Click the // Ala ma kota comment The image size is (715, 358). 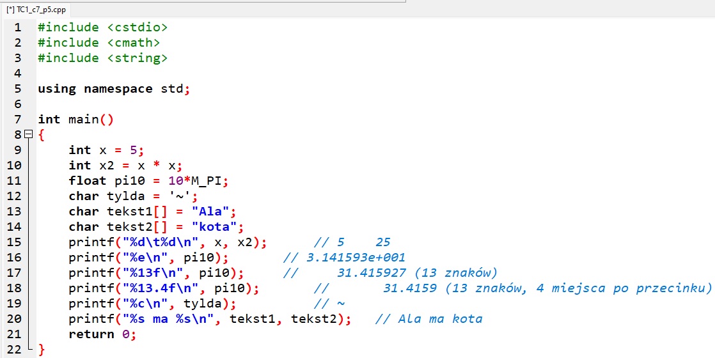pyautogui.click(x=428, y=319)
